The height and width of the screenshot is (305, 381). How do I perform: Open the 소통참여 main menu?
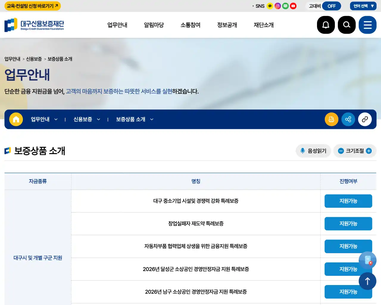click(190, 25)
